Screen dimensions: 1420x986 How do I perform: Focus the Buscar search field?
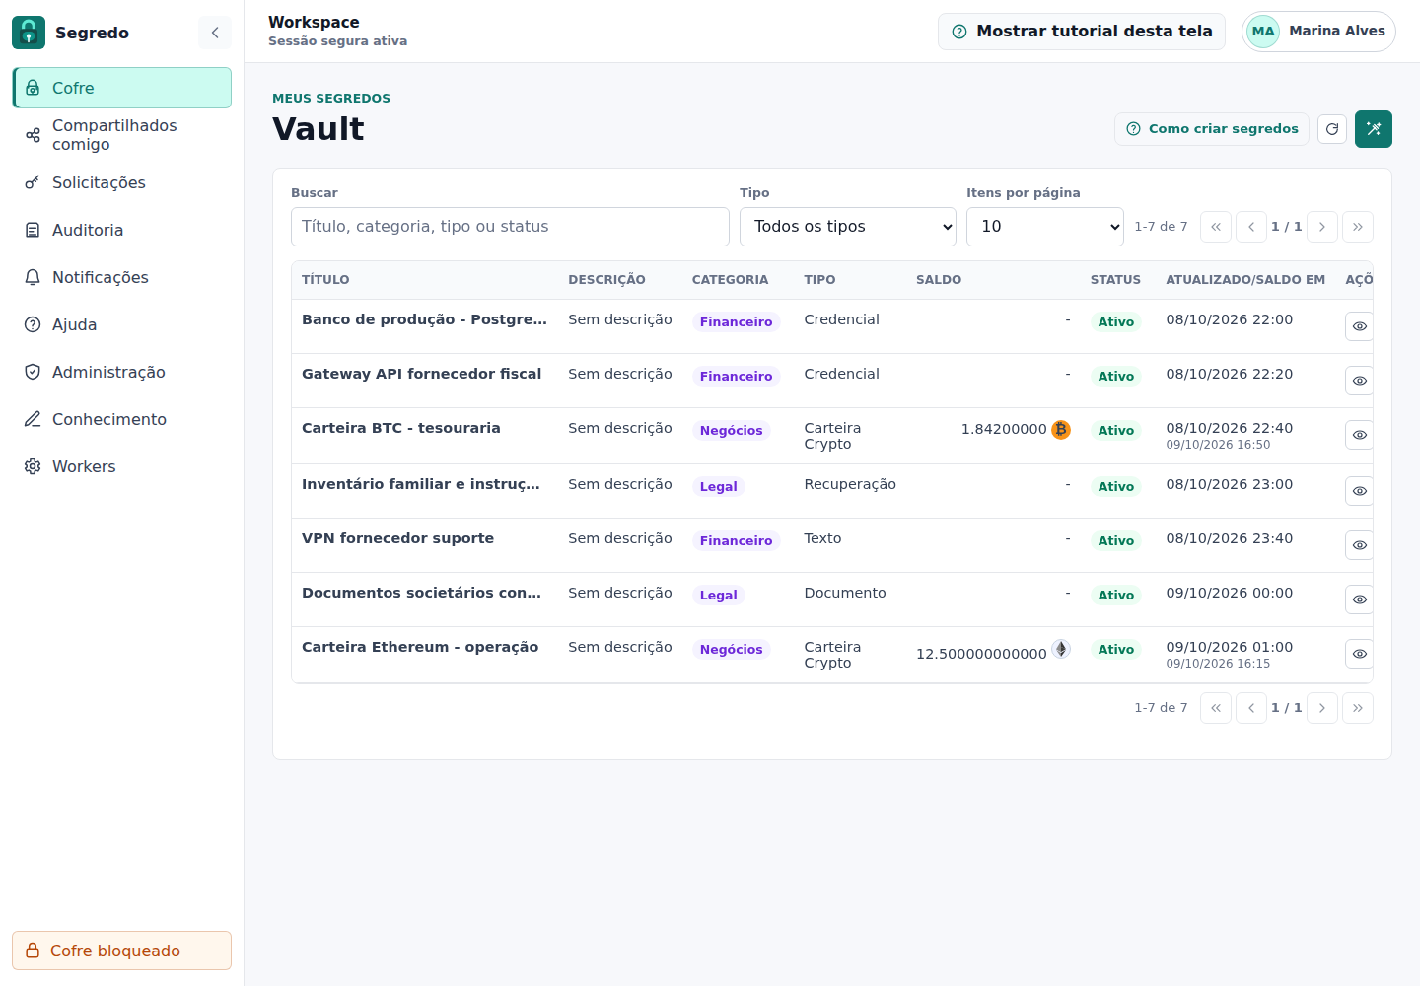tap(510, 227)
